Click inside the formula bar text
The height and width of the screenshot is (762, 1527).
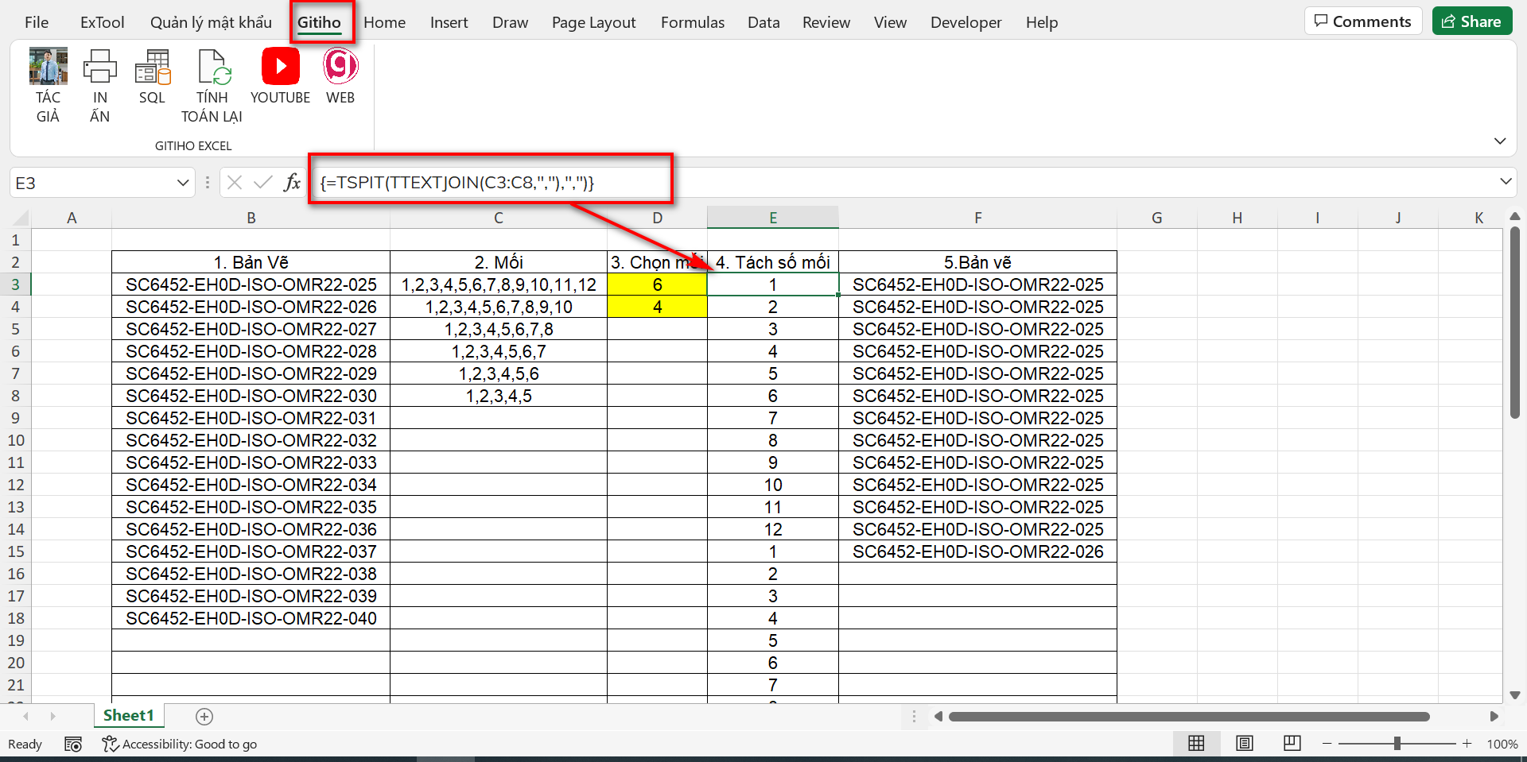click(x=457, y=183)
